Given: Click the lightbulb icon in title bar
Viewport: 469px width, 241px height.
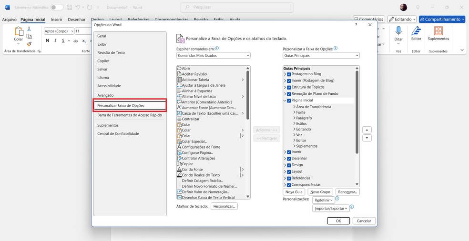Looking at the screenshot, I should [x=418, y=7].
